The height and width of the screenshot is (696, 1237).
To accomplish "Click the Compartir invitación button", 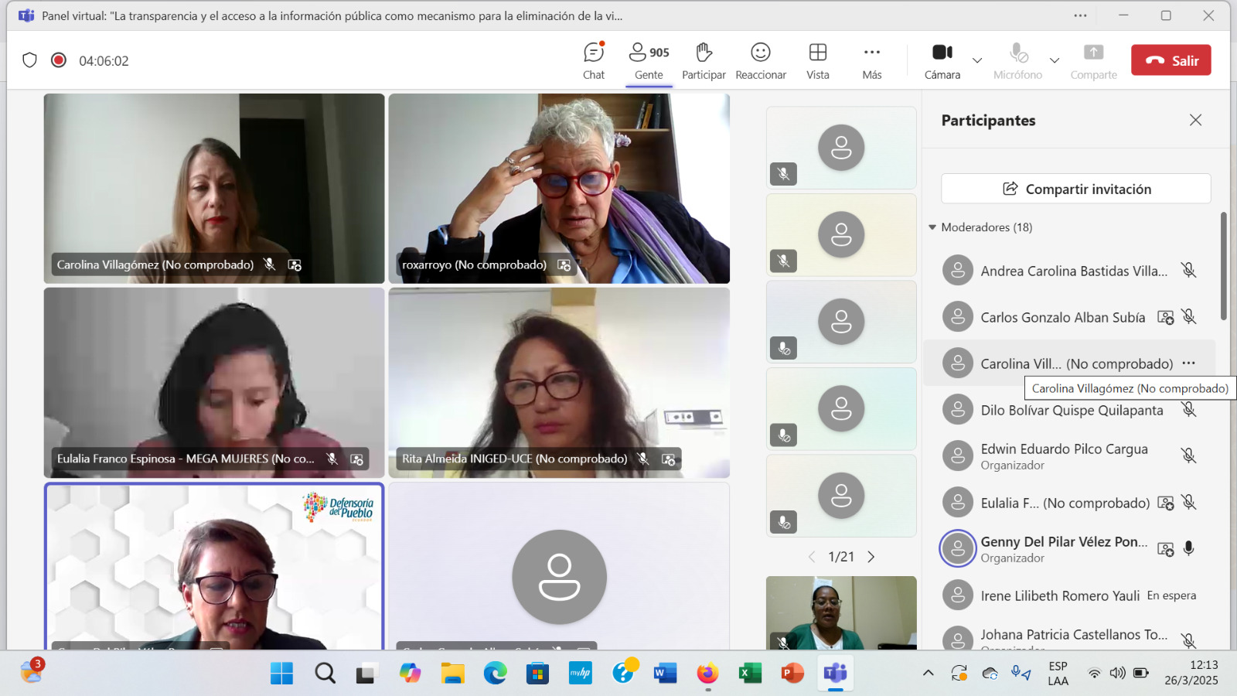I will [x=1075, y=189].
